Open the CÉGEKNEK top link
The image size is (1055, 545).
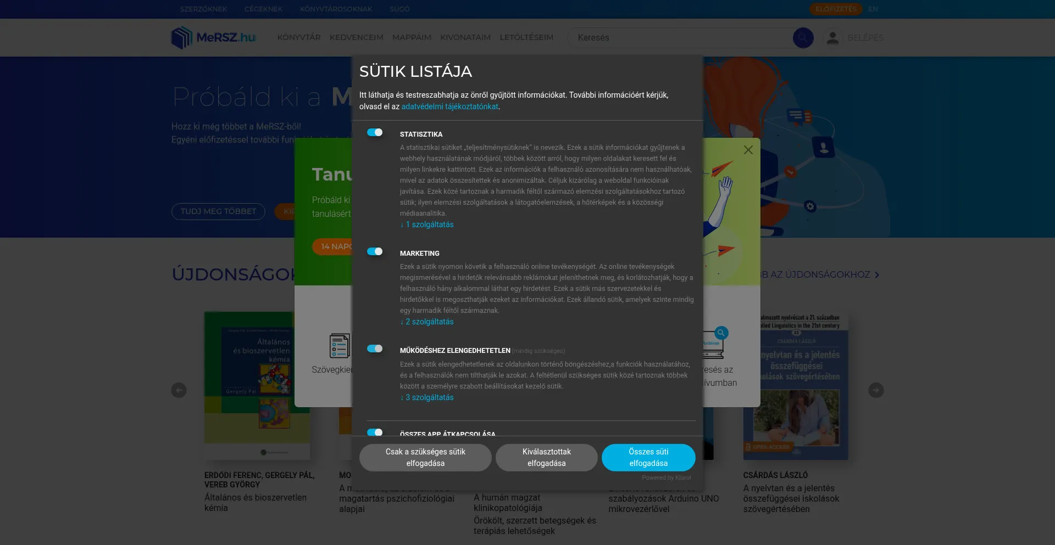(x=263, y=9)
